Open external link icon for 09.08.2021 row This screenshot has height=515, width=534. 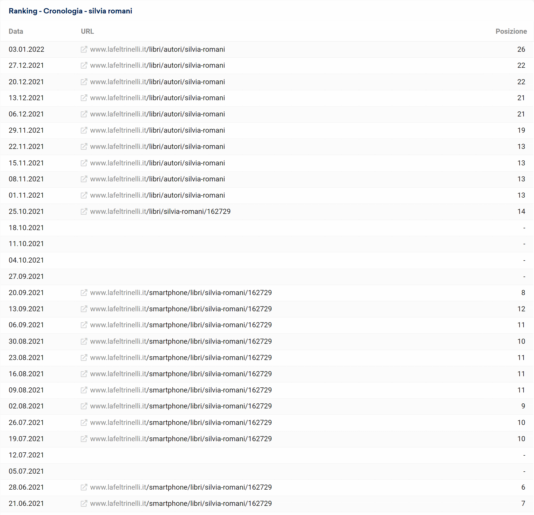click(84, 390)
